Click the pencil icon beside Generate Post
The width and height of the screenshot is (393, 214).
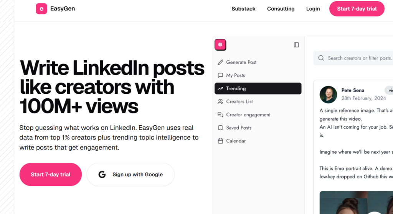(x=220, y=62)
